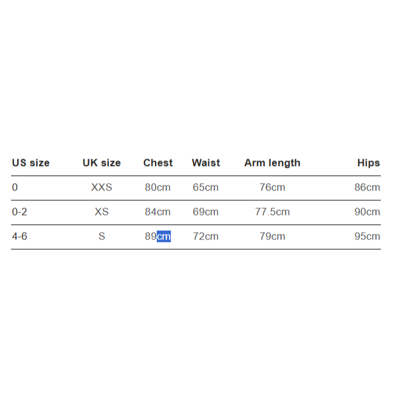Click the US size 4-6 cell
The image size is (395, 395).
tap(20, 236)
